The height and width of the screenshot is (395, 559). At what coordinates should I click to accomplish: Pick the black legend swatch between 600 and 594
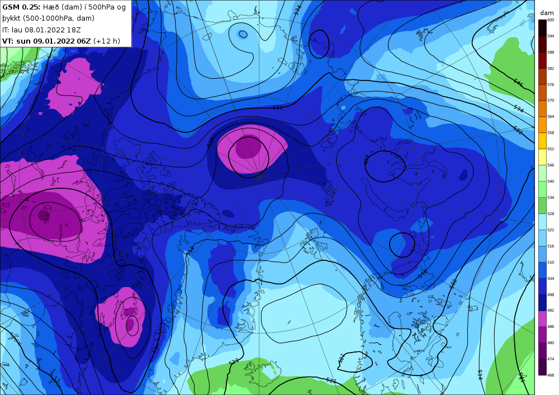(x=542, y=28)
